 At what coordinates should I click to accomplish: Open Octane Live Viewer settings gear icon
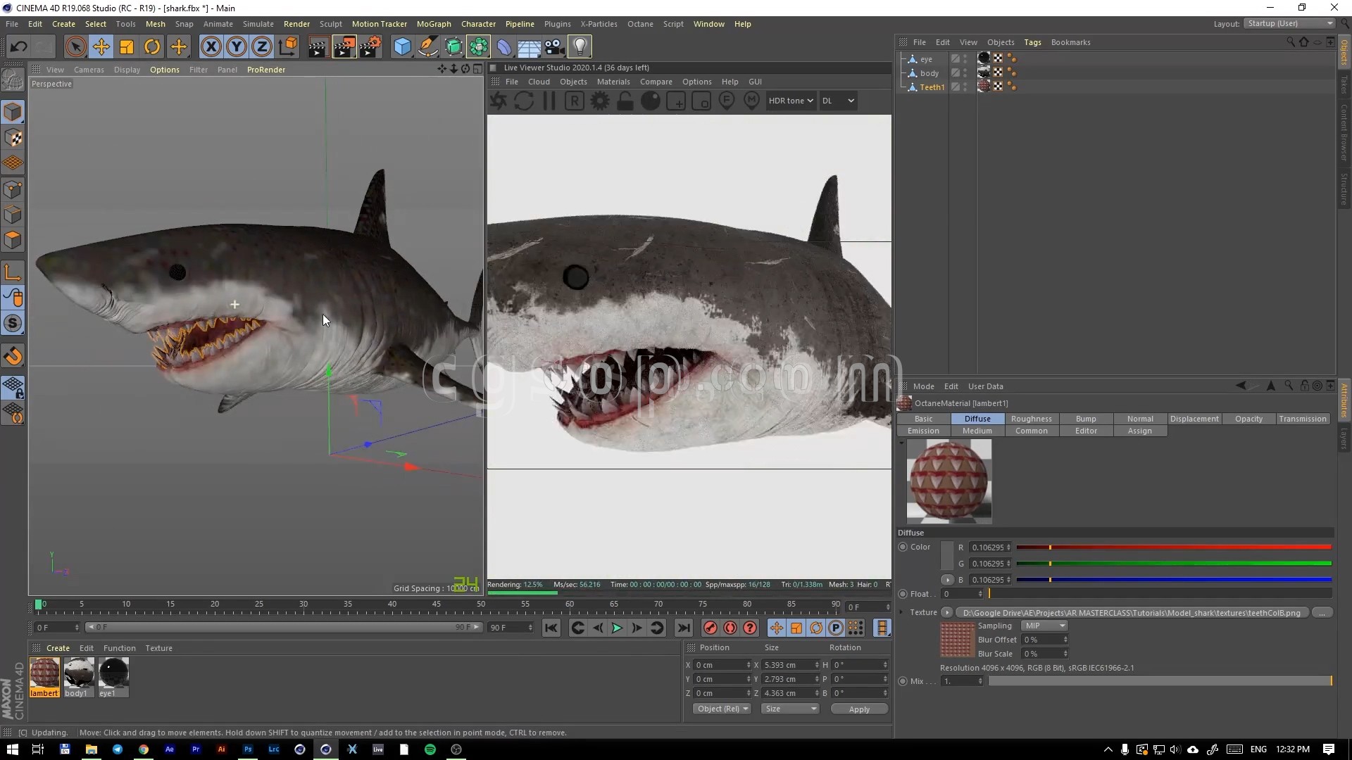[600, 101]
